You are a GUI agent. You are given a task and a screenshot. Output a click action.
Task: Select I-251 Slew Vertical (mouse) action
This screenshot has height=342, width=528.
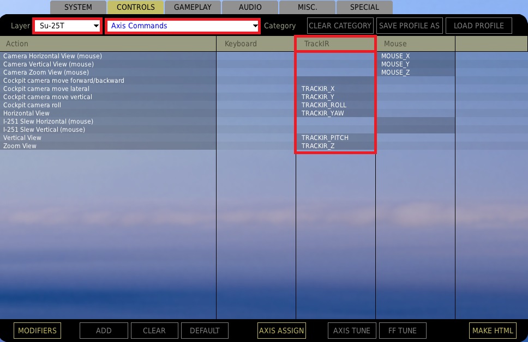coord(108,130)
